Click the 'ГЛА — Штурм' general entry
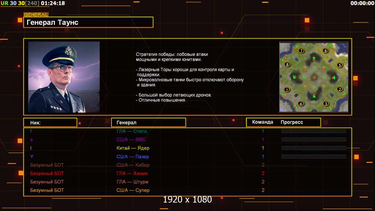 click(x=133, y=182)
